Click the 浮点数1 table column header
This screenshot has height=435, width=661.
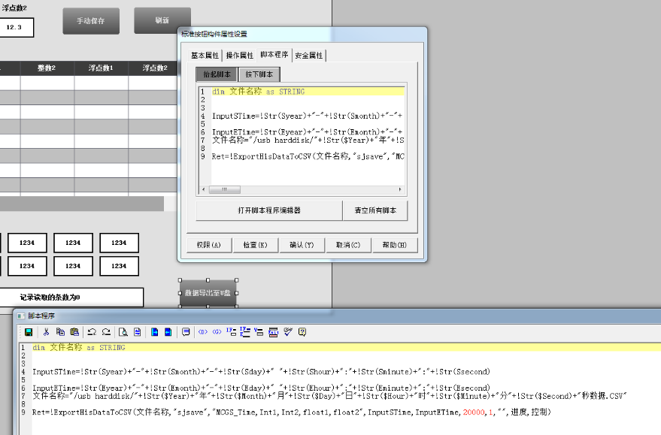coord(102,68)
